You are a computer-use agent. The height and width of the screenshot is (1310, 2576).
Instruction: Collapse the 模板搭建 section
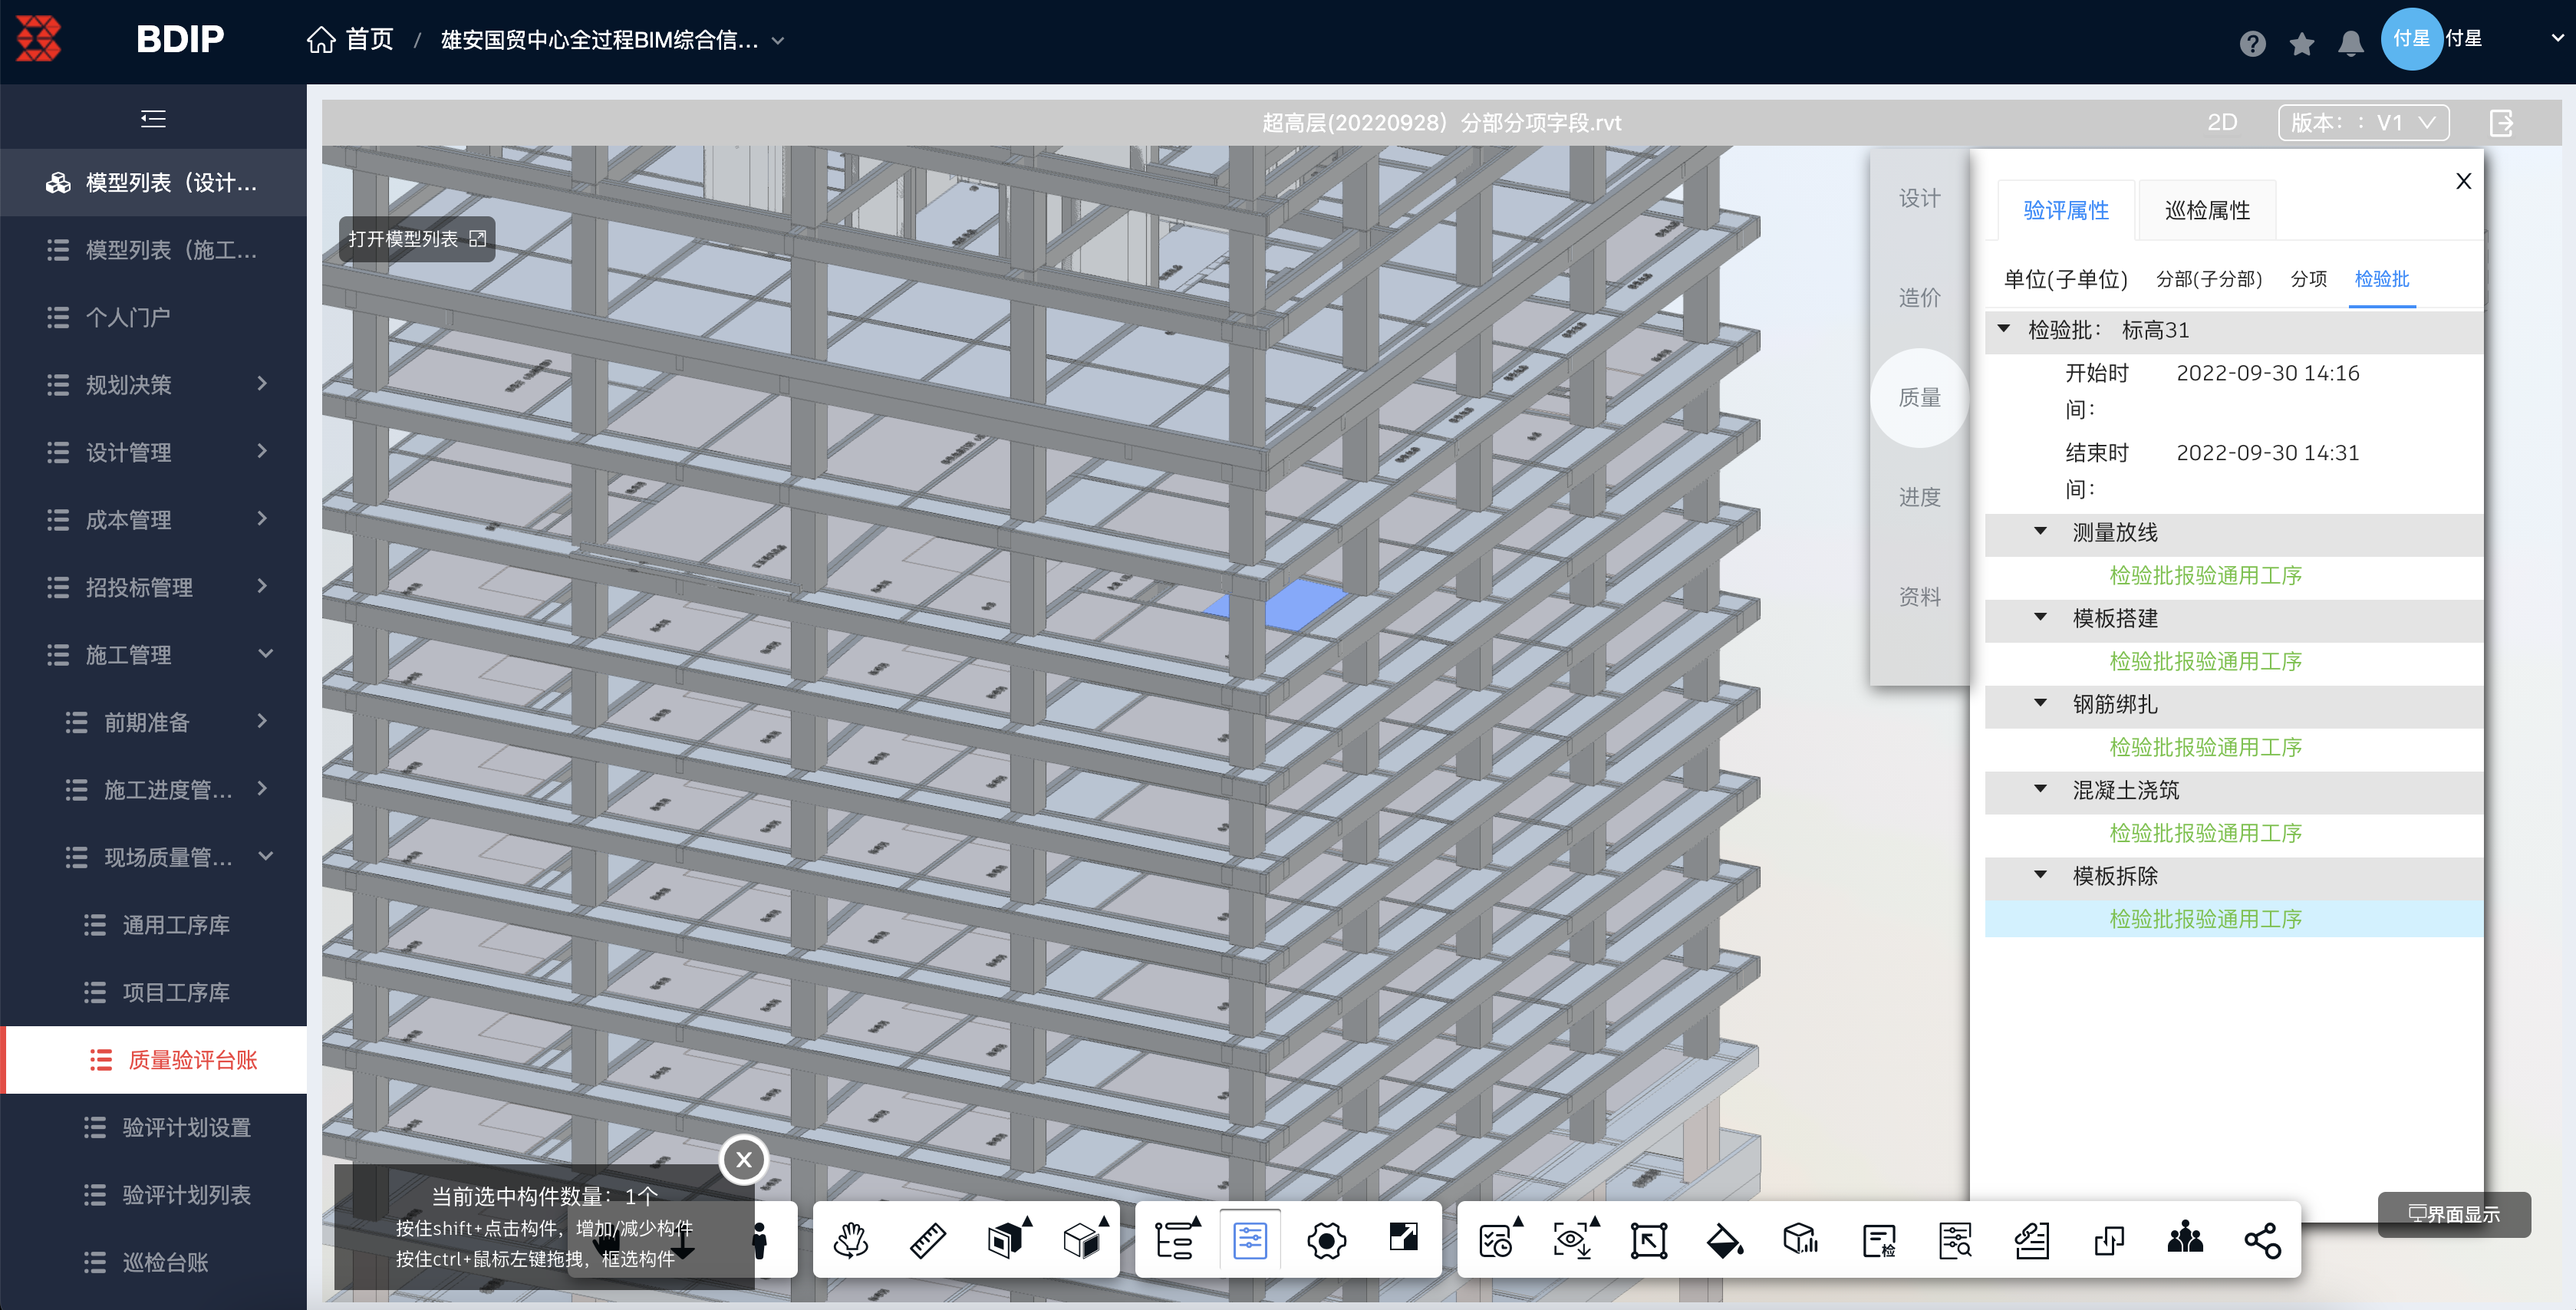click(x=2040, y=617)
